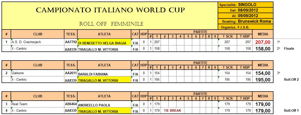The height and width of the screenshot is (115, 301).
Task: Select the 08/09/2012 start date cell
Action: click(x=245, y=10)
